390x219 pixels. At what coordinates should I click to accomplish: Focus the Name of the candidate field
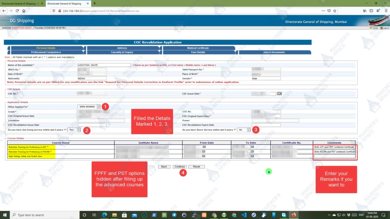(x=104, y=65)
